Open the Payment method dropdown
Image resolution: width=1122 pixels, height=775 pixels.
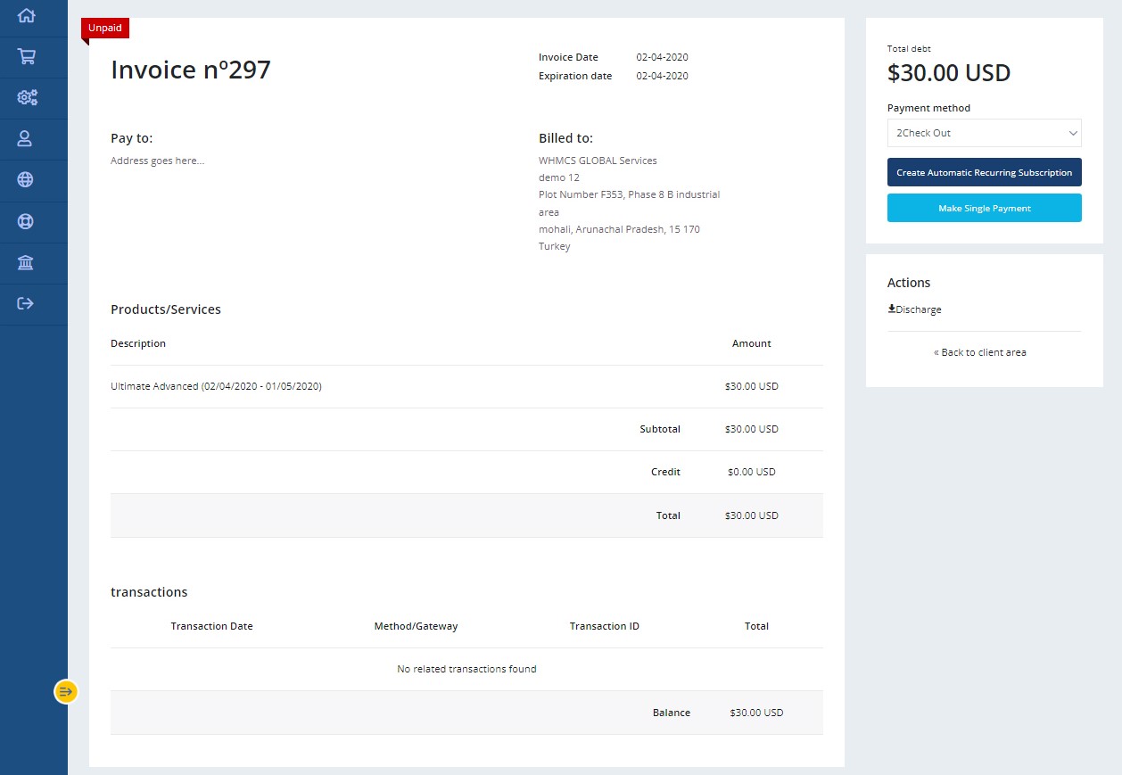(x=984, y=133)
